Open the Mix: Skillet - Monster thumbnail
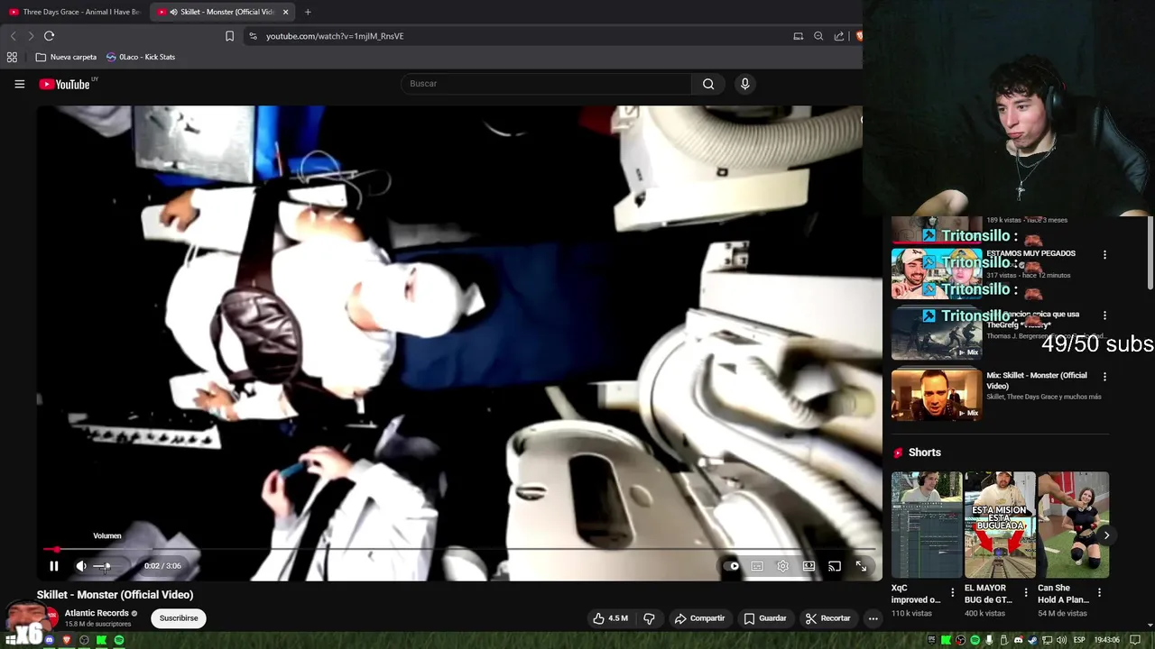Viewport: 1155px width, 649px height. pos(937,394)
